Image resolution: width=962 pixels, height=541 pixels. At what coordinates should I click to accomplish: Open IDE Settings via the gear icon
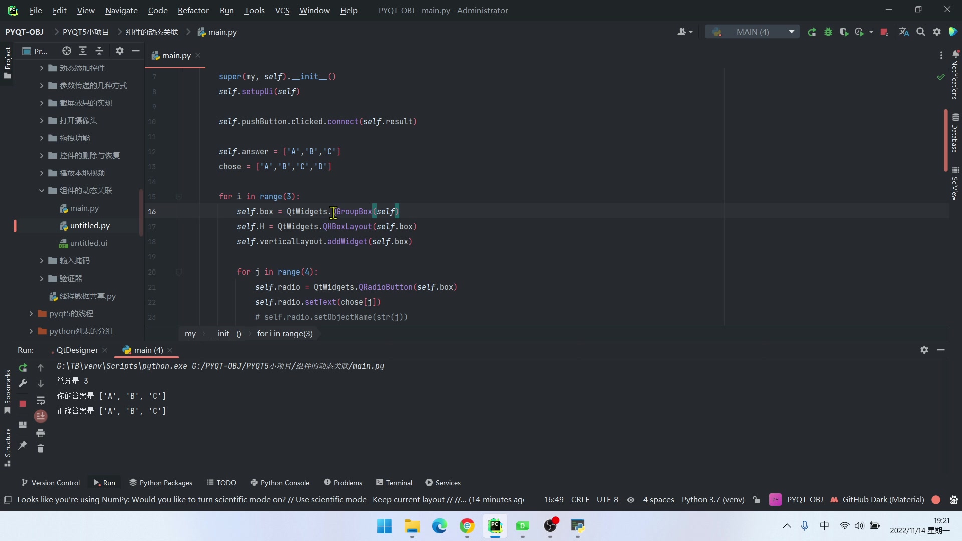pos(936,32)
